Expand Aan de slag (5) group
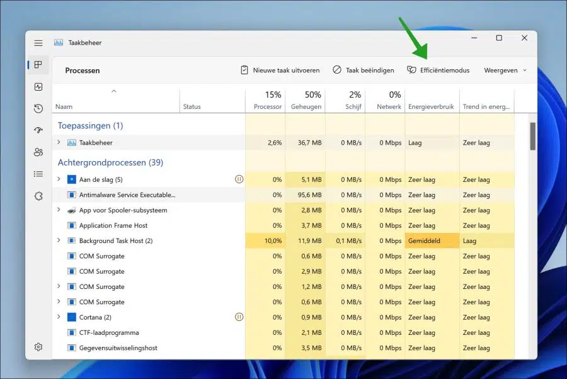Image resolution: width=567 pixels, height=379 pixels. pyautogui.click(x=59, y=179)
